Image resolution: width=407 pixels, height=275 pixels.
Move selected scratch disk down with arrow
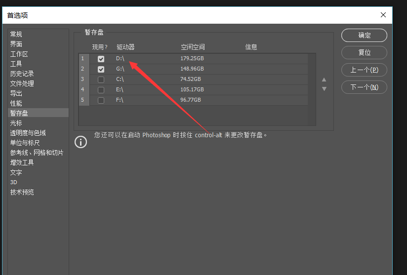point(324,89)
